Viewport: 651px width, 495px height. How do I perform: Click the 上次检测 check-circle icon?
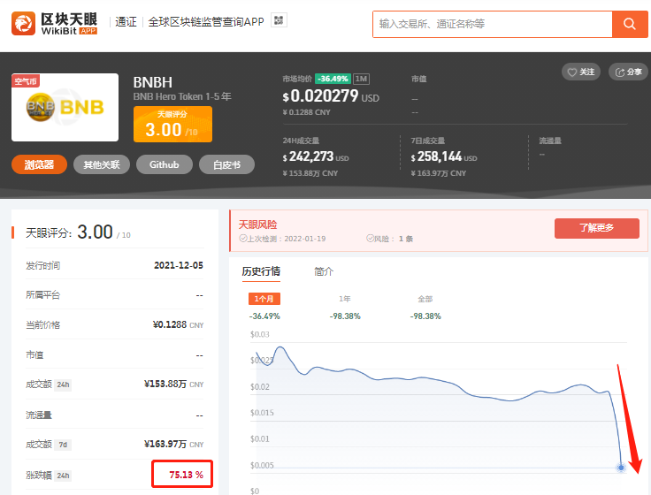pos(243,239)
